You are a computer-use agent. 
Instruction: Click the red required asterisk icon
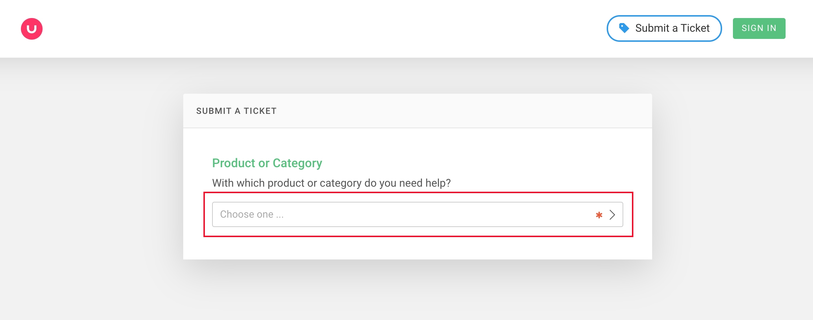click(599, 215)
